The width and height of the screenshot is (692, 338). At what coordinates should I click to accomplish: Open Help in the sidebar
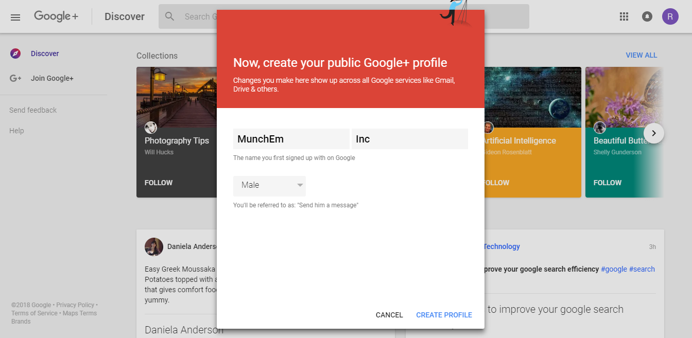pos(16,131)
